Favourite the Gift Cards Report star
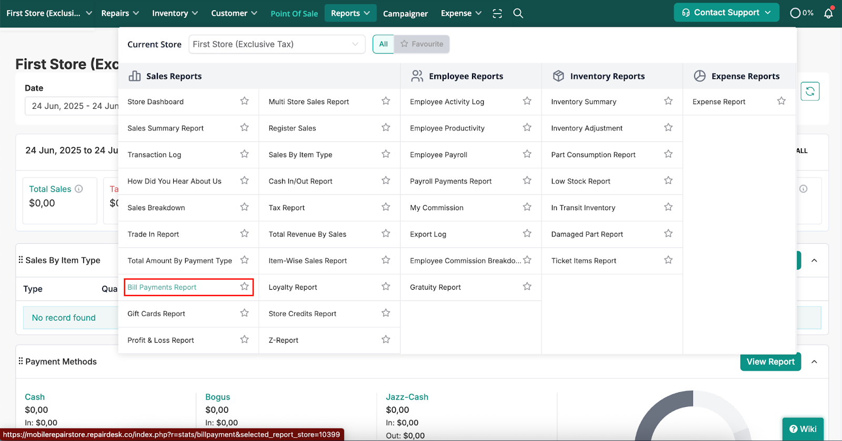This screenshot has height=441, width=842. coord(245,313)
